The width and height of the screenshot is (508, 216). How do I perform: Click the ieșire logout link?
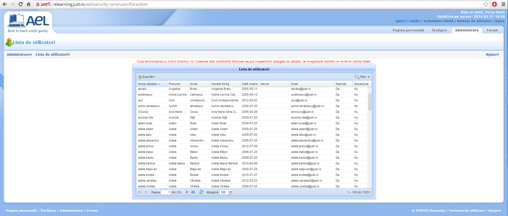point(500,21)
